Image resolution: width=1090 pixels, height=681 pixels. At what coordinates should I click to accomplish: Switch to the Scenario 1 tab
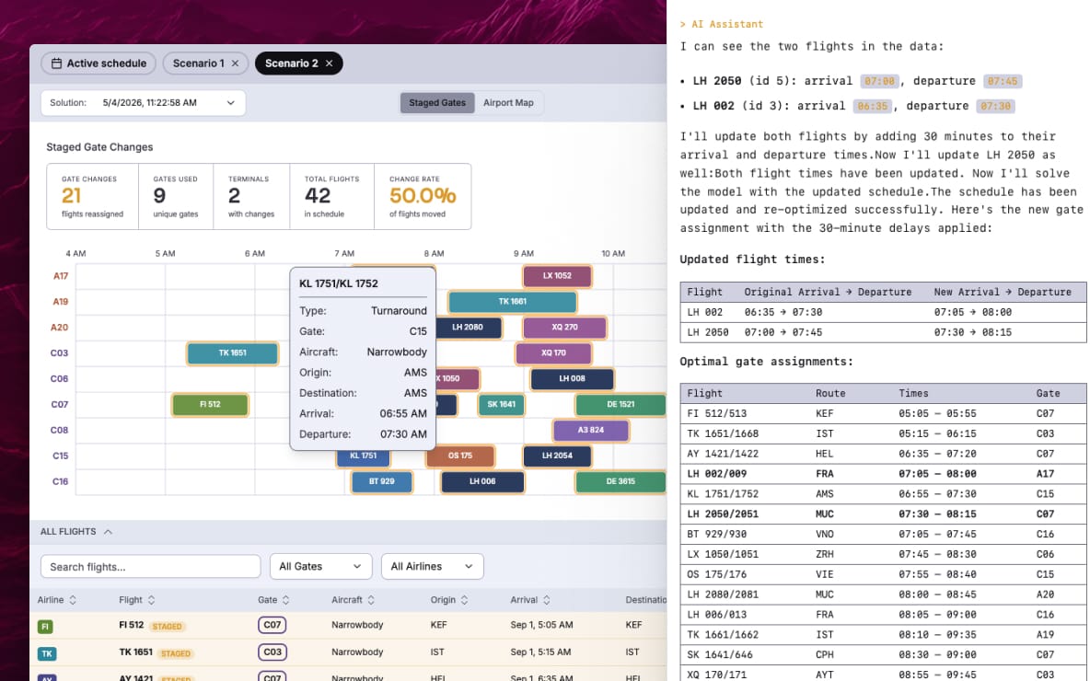[198, 63]
